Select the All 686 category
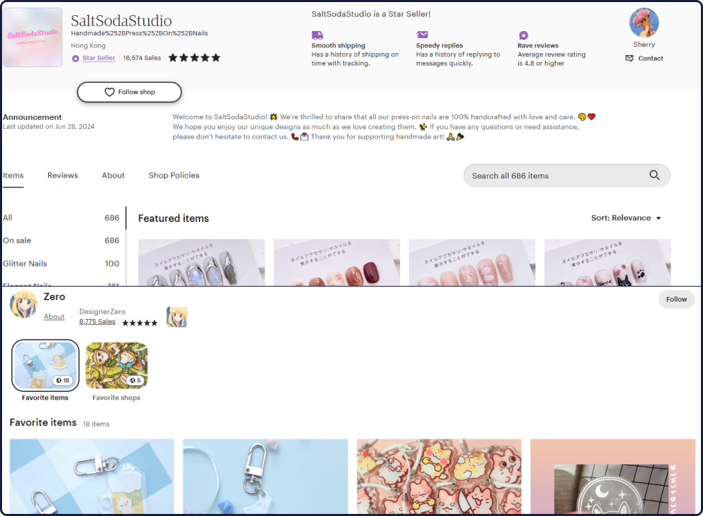Screen dimensions: 703x516 click(x=61, y=218)
